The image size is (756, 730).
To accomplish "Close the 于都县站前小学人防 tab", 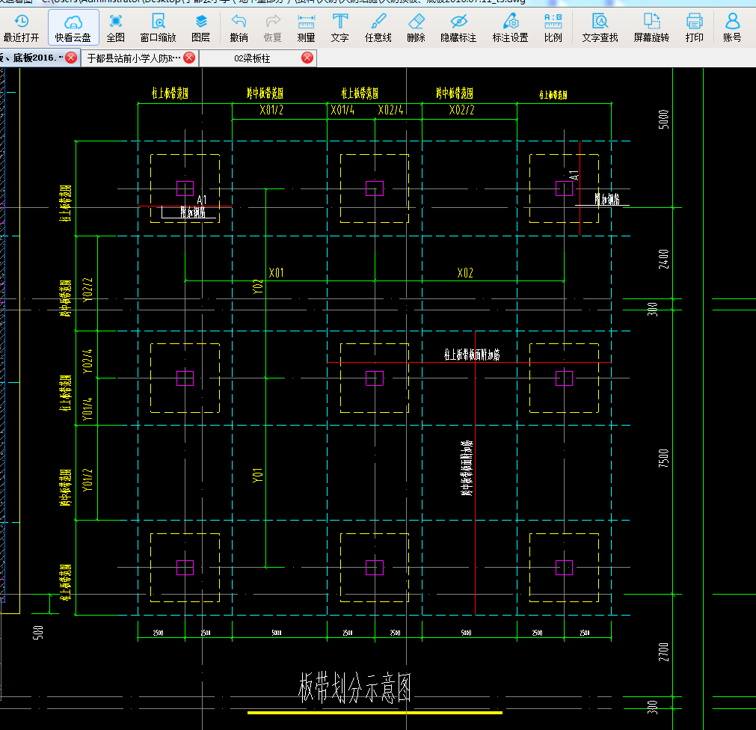I will [x=189, y=58].
